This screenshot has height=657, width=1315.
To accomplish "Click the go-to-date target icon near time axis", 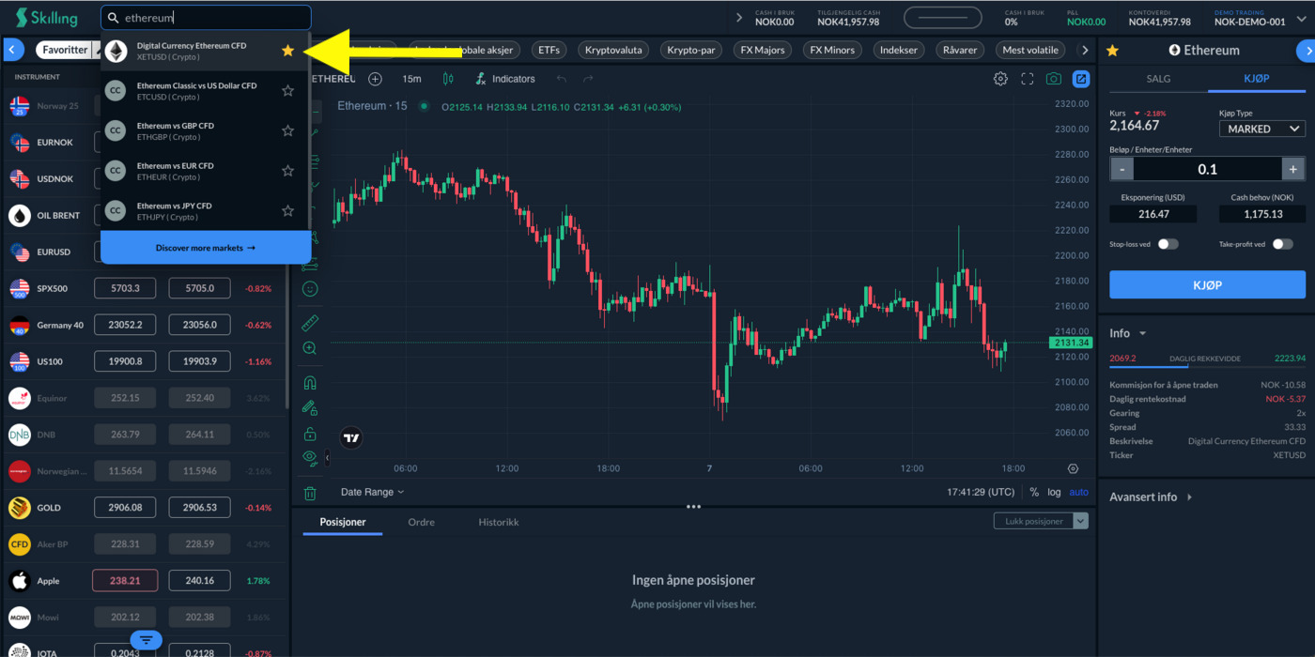I will click(x=1073, y=468).
